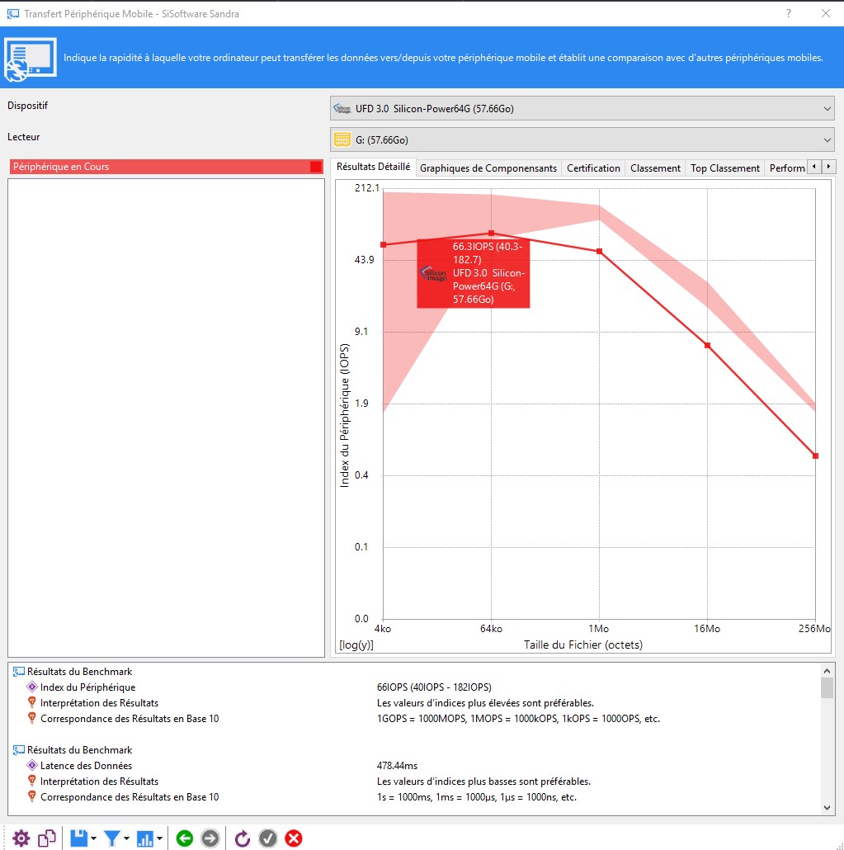Open the Certification tab
The width and height of the screenshot is (844, 850).
point(593,168)
